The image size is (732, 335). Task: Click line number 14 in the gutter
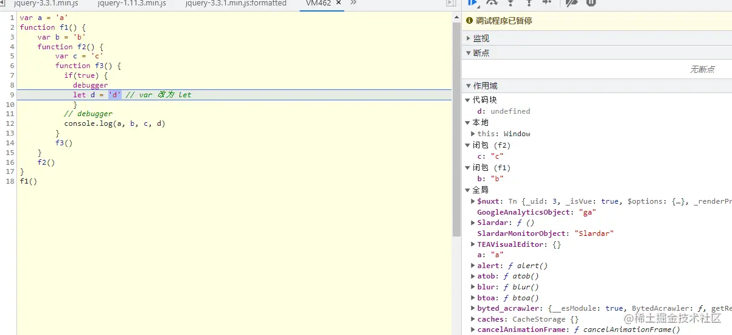pos(10,143)
